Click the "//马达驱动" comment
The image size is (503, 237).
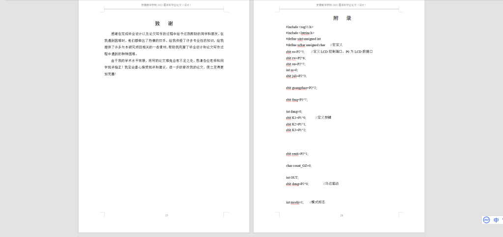(331, 184)
